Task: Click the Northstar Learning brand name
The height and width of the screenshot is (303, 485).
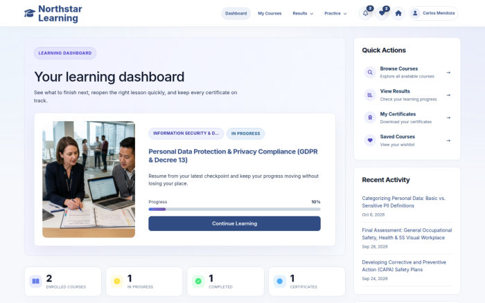Action: (x=60, y=13)
